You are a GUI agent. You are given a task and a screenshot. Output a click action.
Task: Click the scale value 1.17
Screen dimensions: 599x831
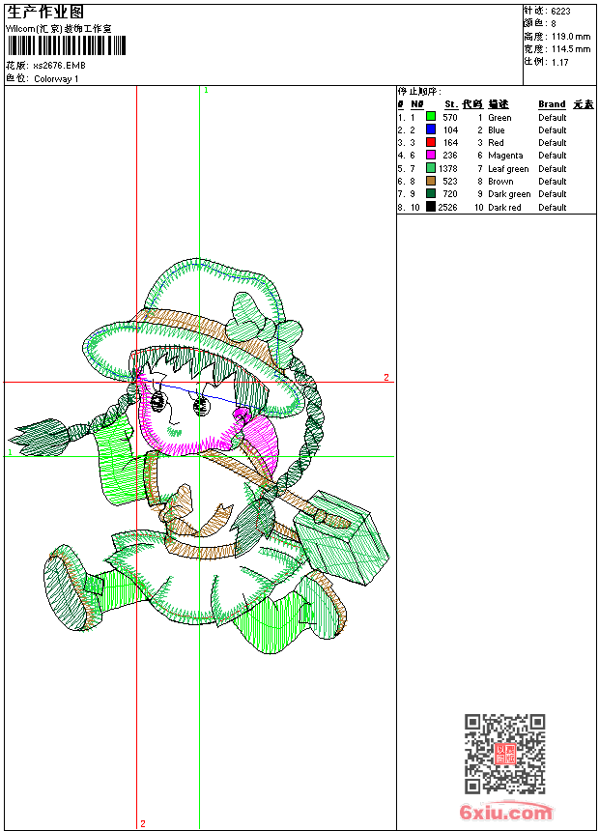pos(559,63)
